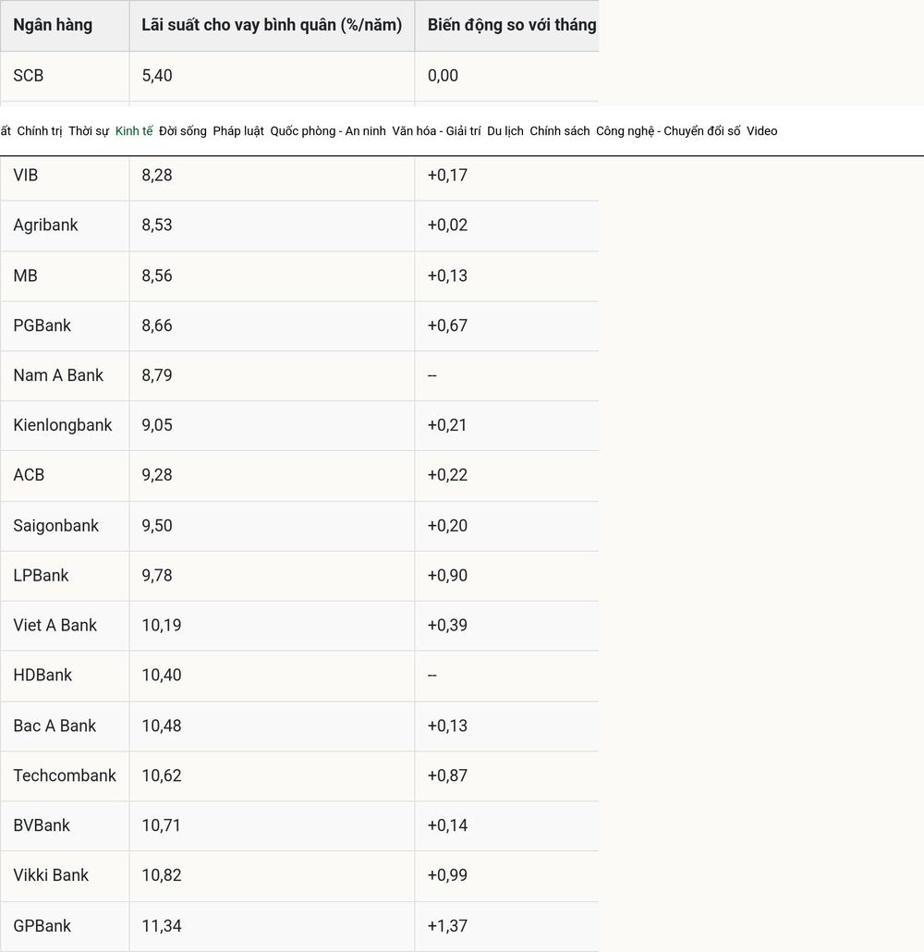This screenshot has width=924, height=952.
Task: Open Công nghệ - Chuyển đổi số
Action: point(668,130)
